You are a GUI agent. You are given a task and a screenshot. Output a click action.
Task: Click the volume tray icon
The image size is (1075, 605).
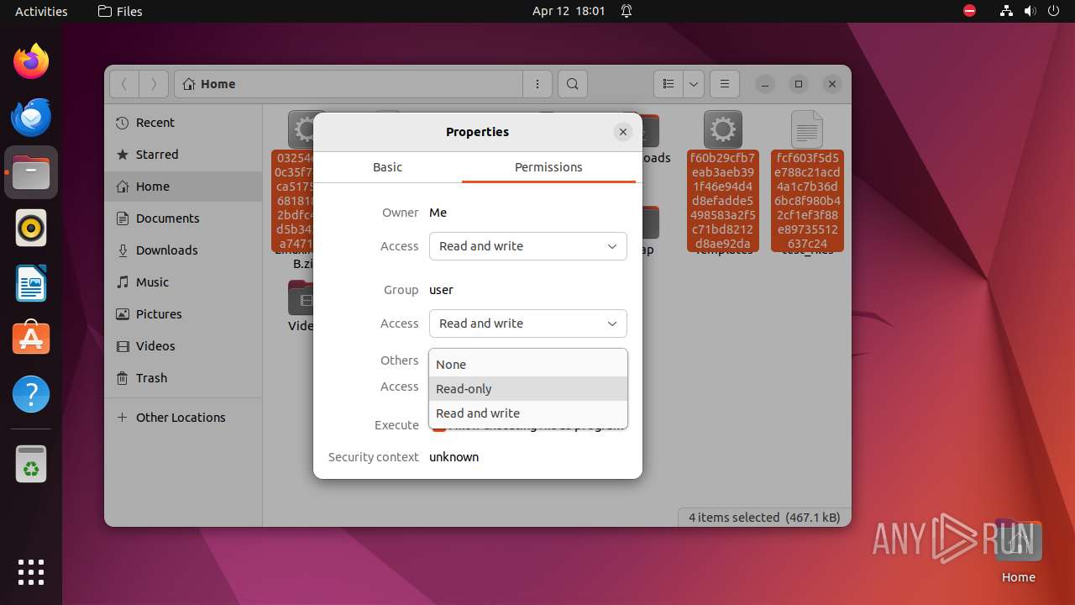pos(1030,11)
